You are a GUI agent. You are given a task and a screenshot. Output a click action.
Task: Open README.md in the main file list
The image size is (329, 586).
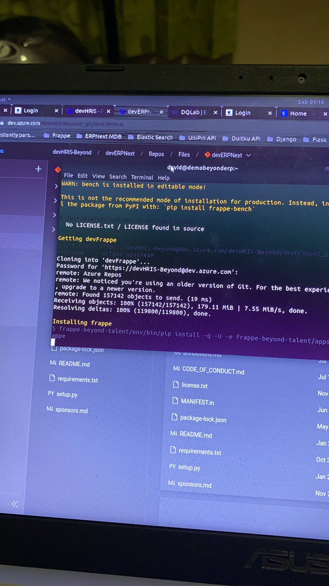195,435
